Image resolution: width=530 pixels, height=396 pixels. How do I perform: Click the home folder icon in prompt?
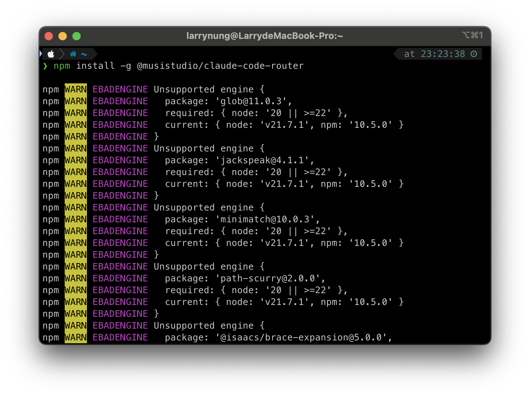point(73,54)
